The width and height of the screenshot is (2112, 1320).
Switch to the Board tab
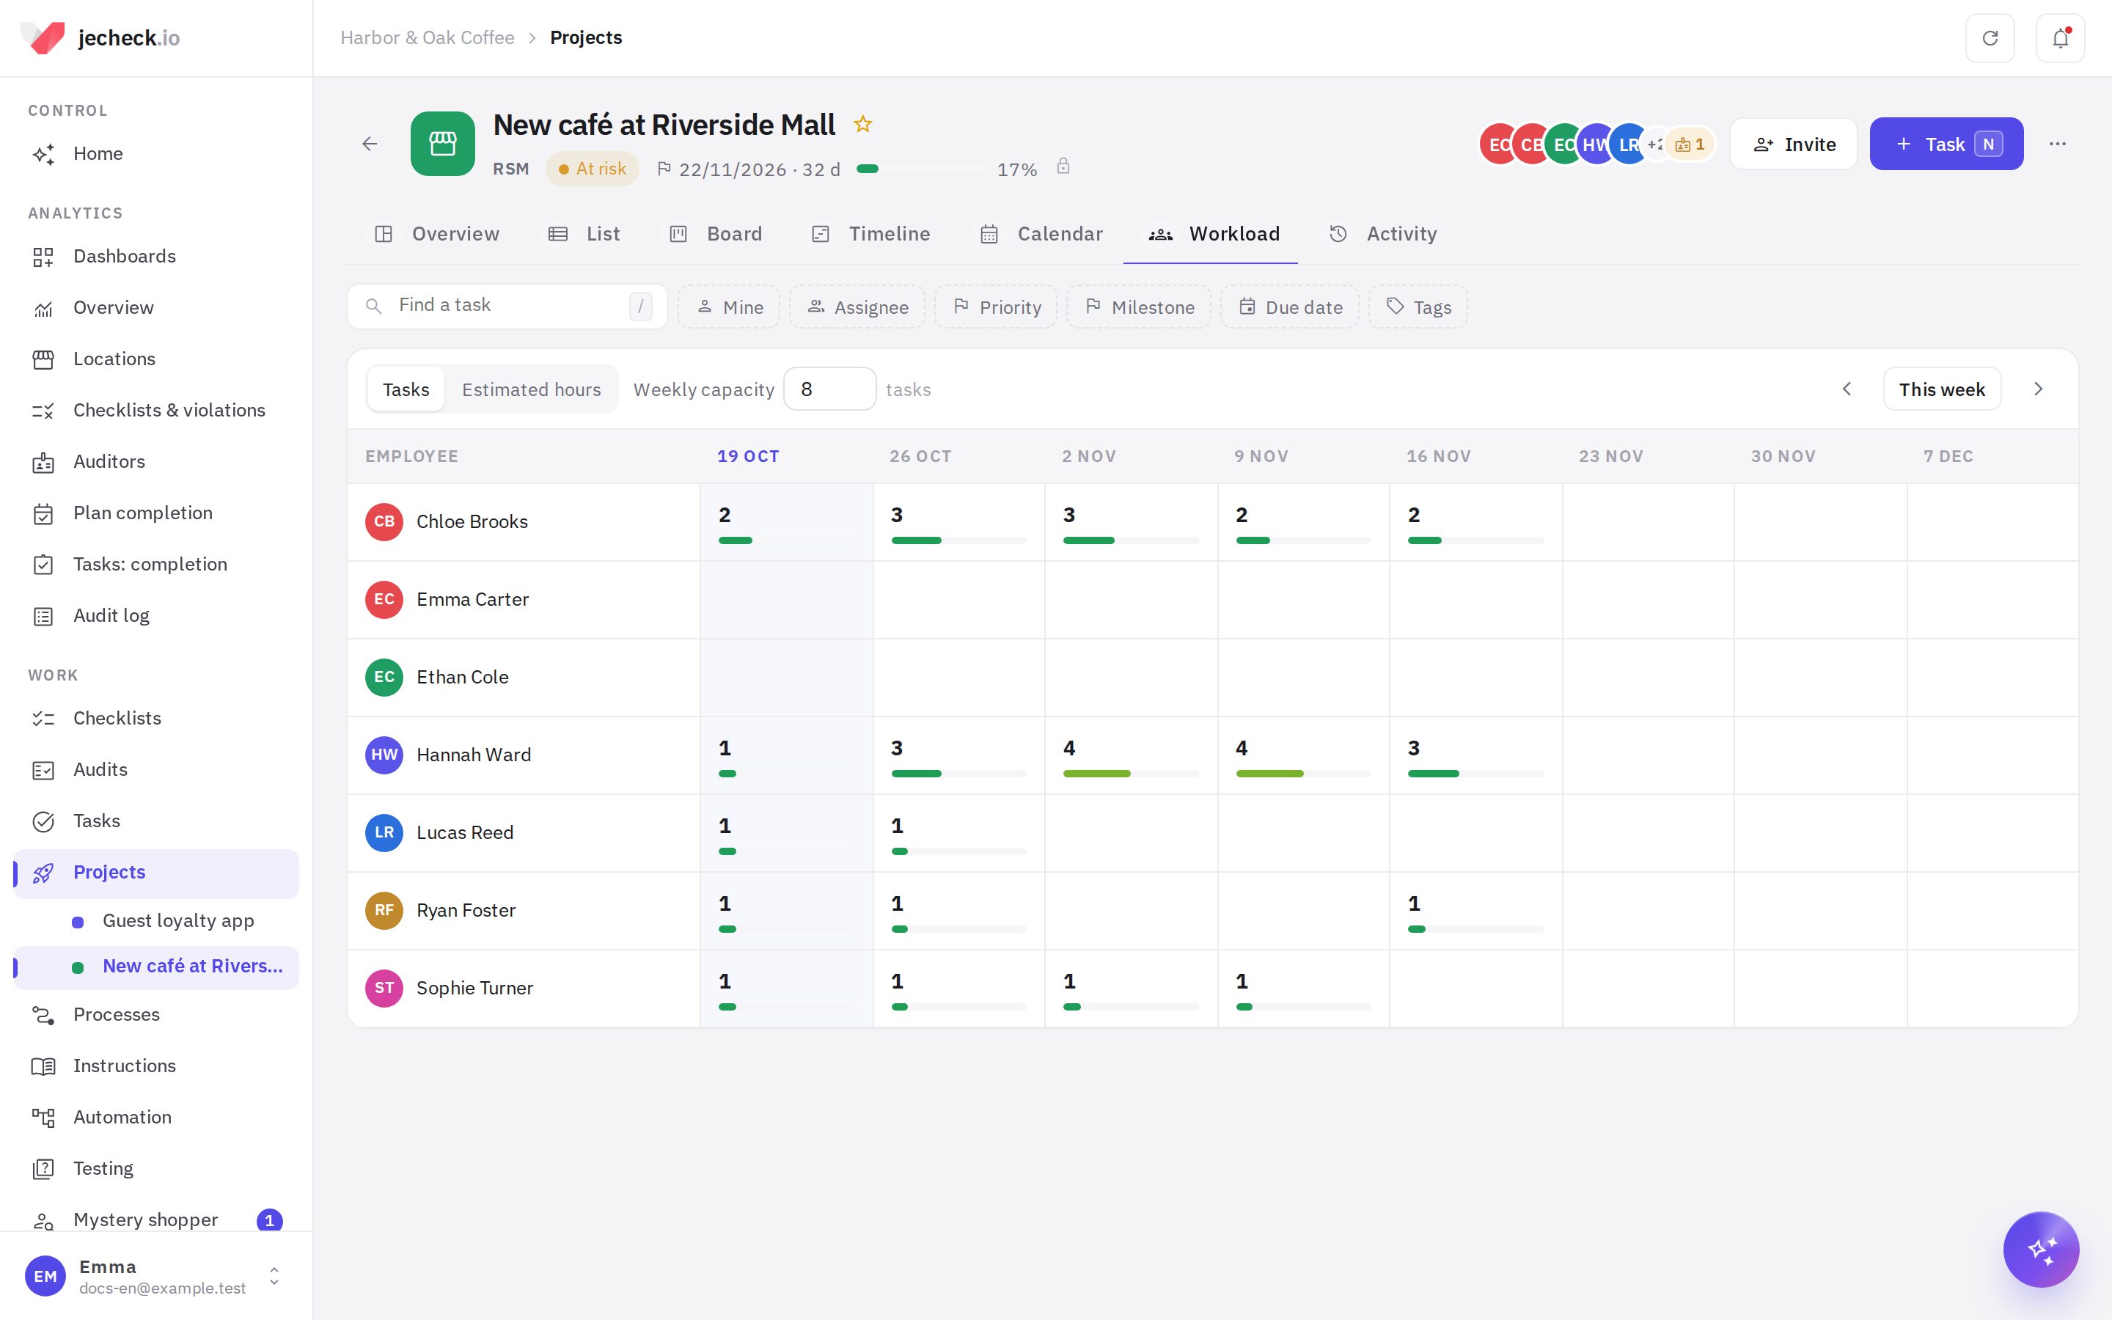tap(716, 234)
